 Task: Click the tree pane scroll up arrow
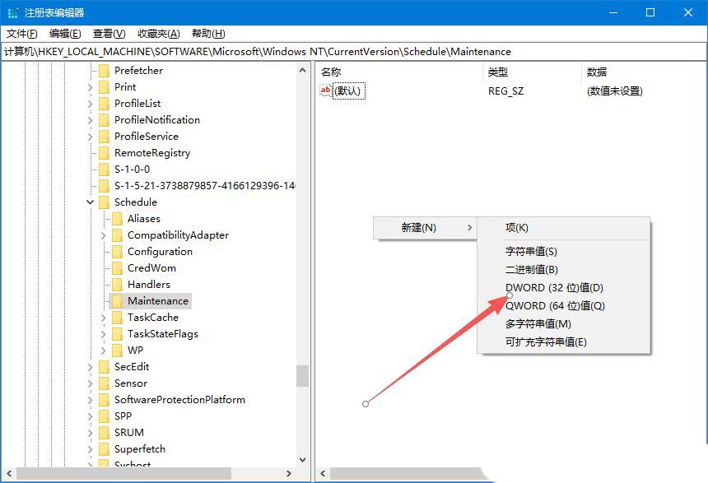point(302,71)
